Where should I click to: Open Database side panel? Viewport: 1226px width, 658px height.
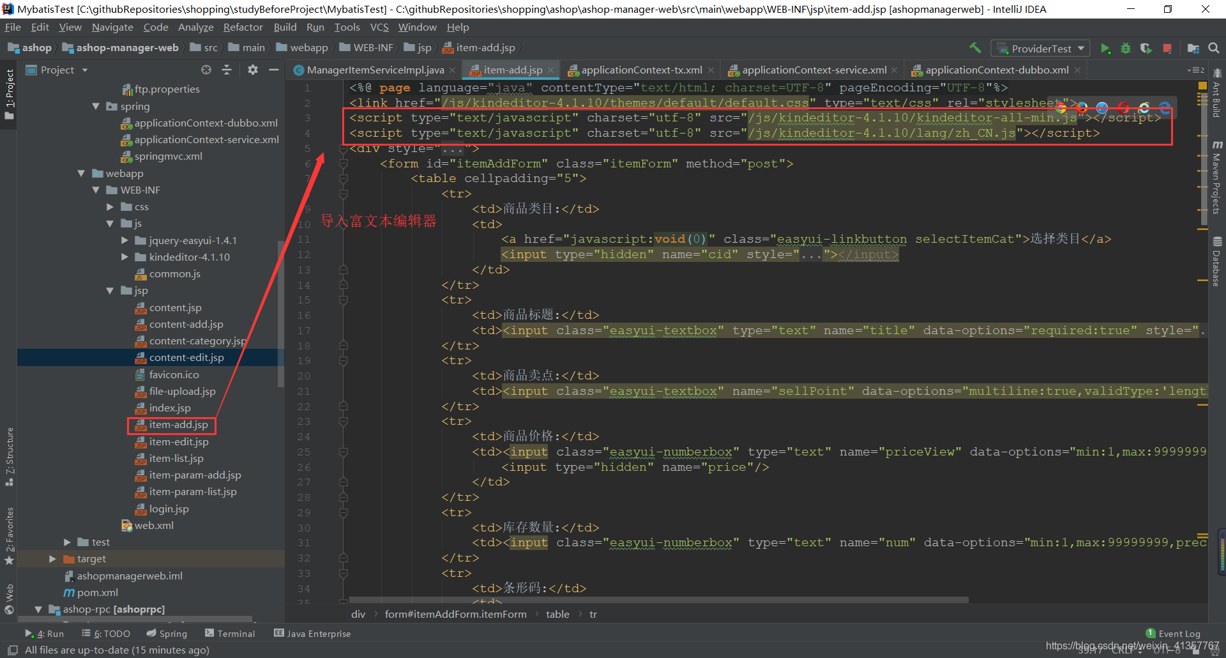1217,261
